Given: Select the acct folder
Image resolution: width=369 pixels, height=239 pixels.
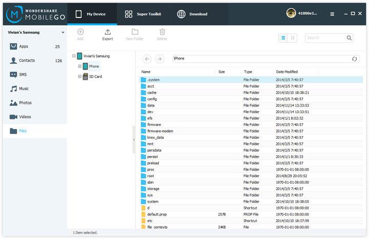Looking at the screenshot, I should tap(251, 86).
